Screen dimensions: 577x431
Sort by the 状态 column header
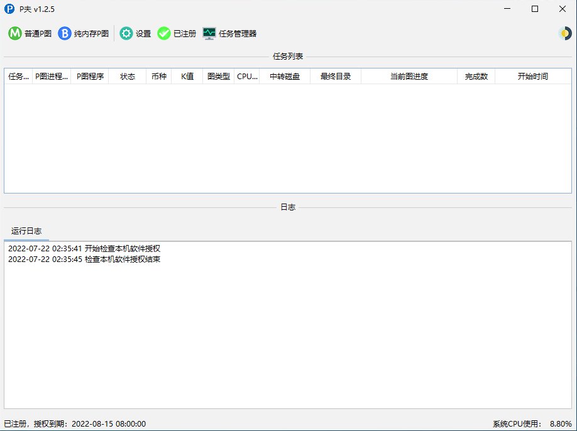pos(128,77)
